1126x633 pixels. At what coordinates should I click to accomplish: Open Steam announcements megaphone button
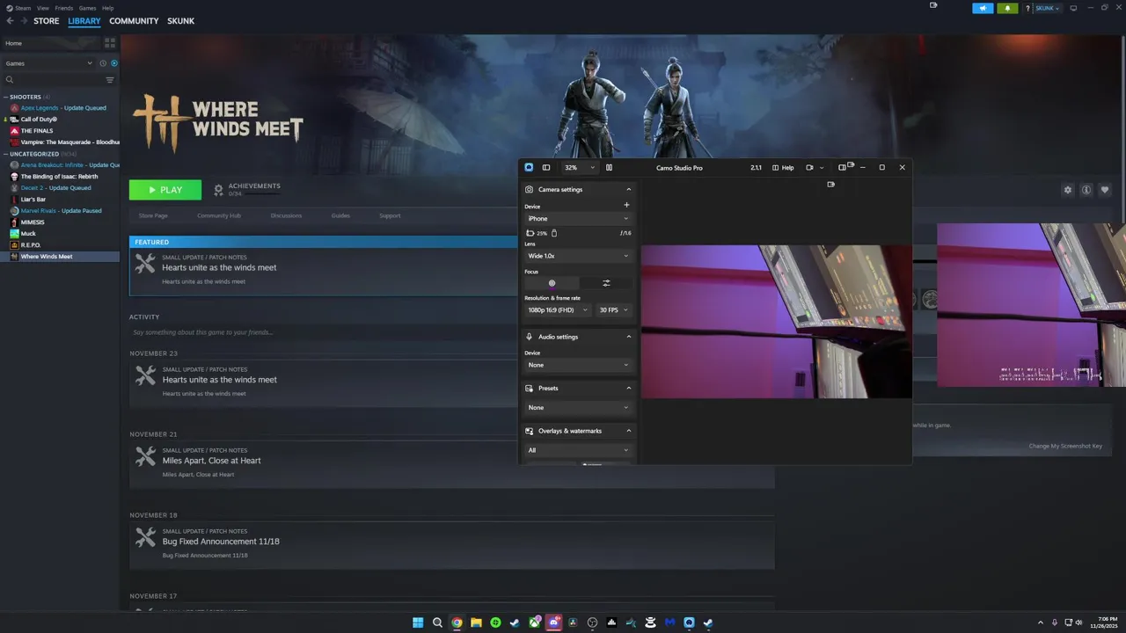coord(983,8)
